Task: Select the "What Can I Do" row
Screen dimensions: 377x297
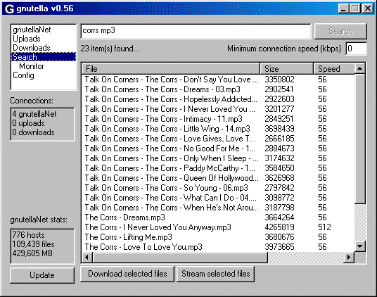Action: pos(218,198)
